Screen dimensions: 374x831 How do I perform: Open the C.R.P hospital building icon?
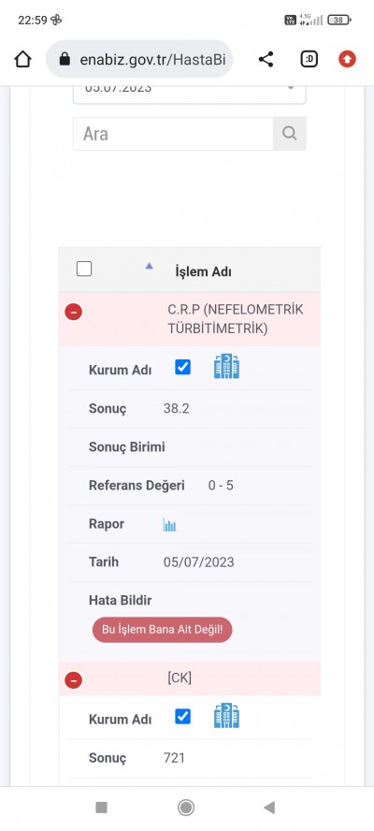tap(226, 367)
